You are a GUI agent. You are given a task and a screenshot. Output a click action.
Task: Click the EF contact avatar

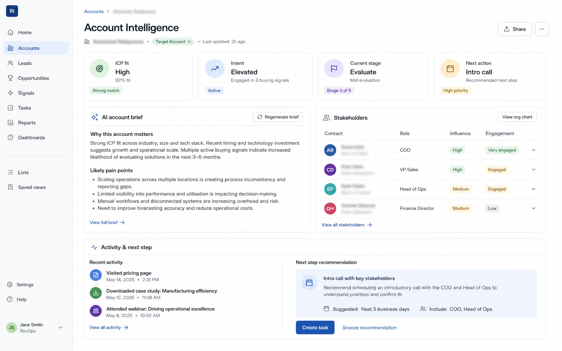point(330,189)
